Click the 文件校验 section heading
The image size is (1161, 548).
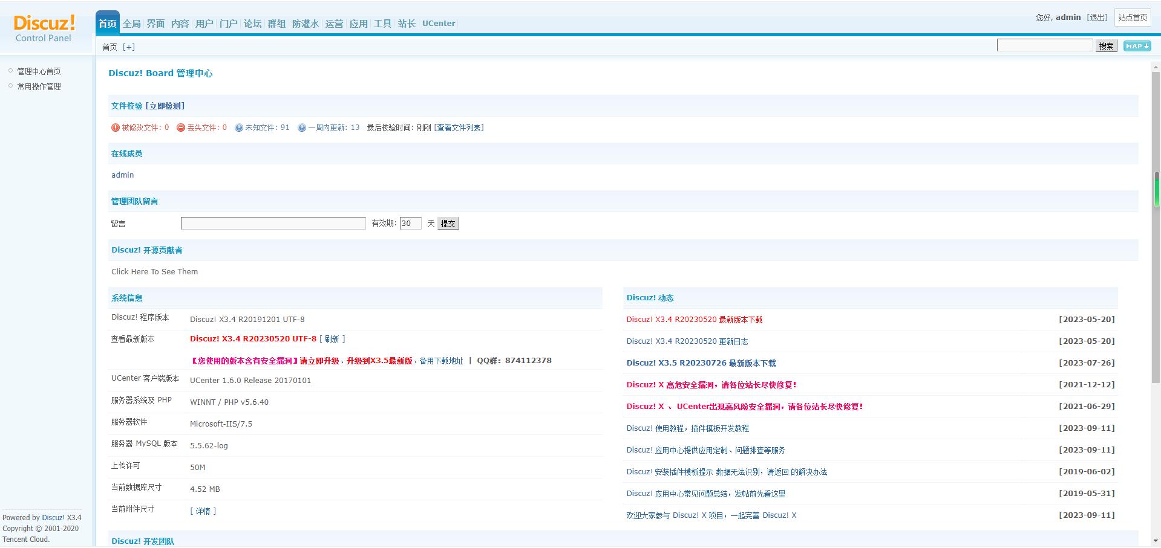tap(127, 106)
